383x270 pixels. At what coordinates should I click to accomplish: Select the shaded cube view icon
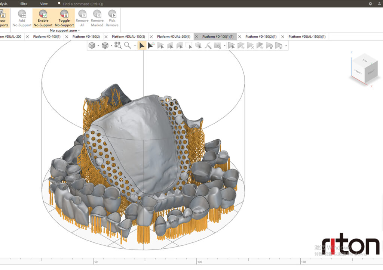92,45
